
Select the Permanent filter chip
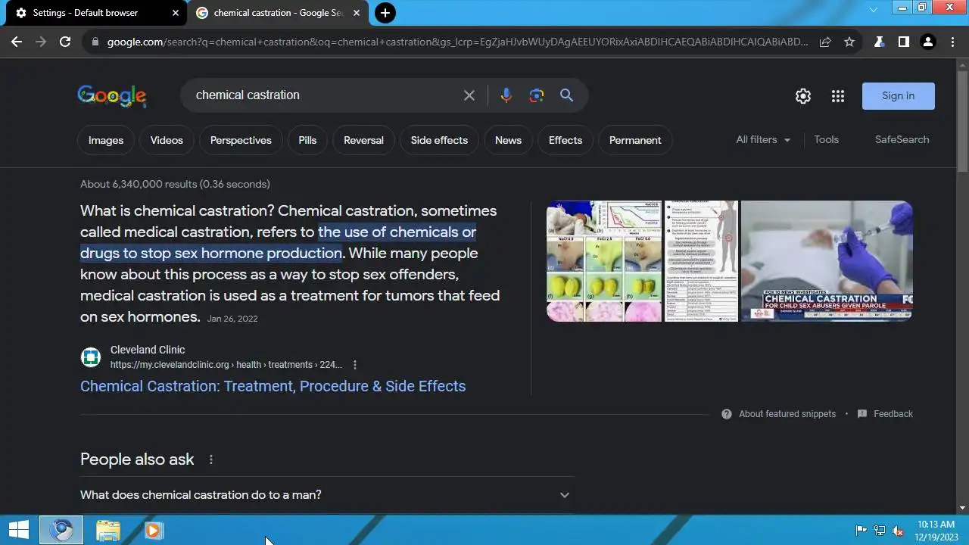(x=635, y=140)
